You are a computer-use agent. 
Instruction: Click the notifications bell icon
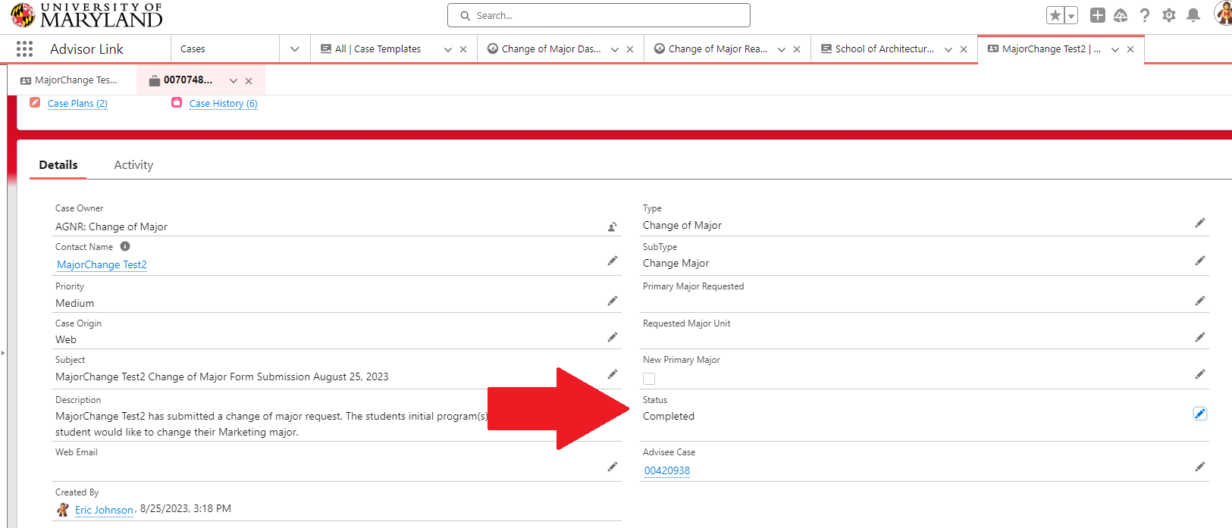tap(1193, 15)
